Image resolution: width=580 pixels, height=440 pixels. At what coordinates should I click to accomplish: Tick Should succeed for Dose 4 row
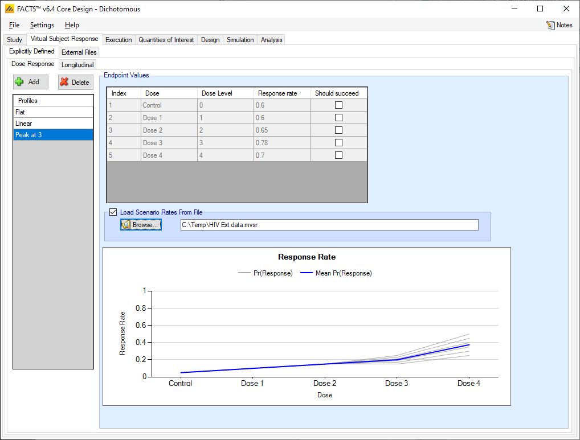pos(338,155)
